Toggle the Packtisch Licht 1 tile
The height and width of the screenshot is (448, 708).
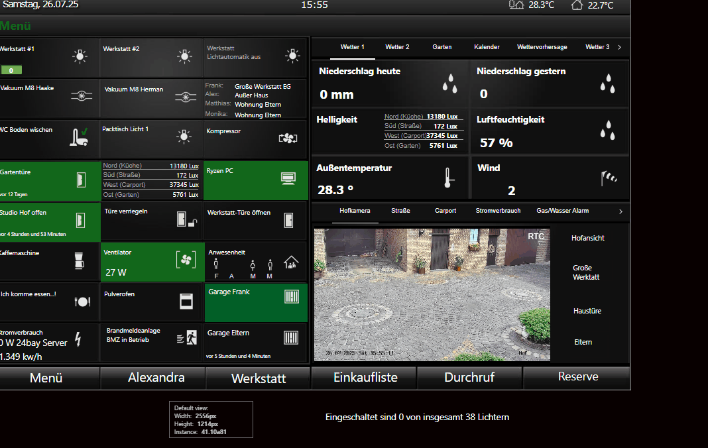coord(151,139)
